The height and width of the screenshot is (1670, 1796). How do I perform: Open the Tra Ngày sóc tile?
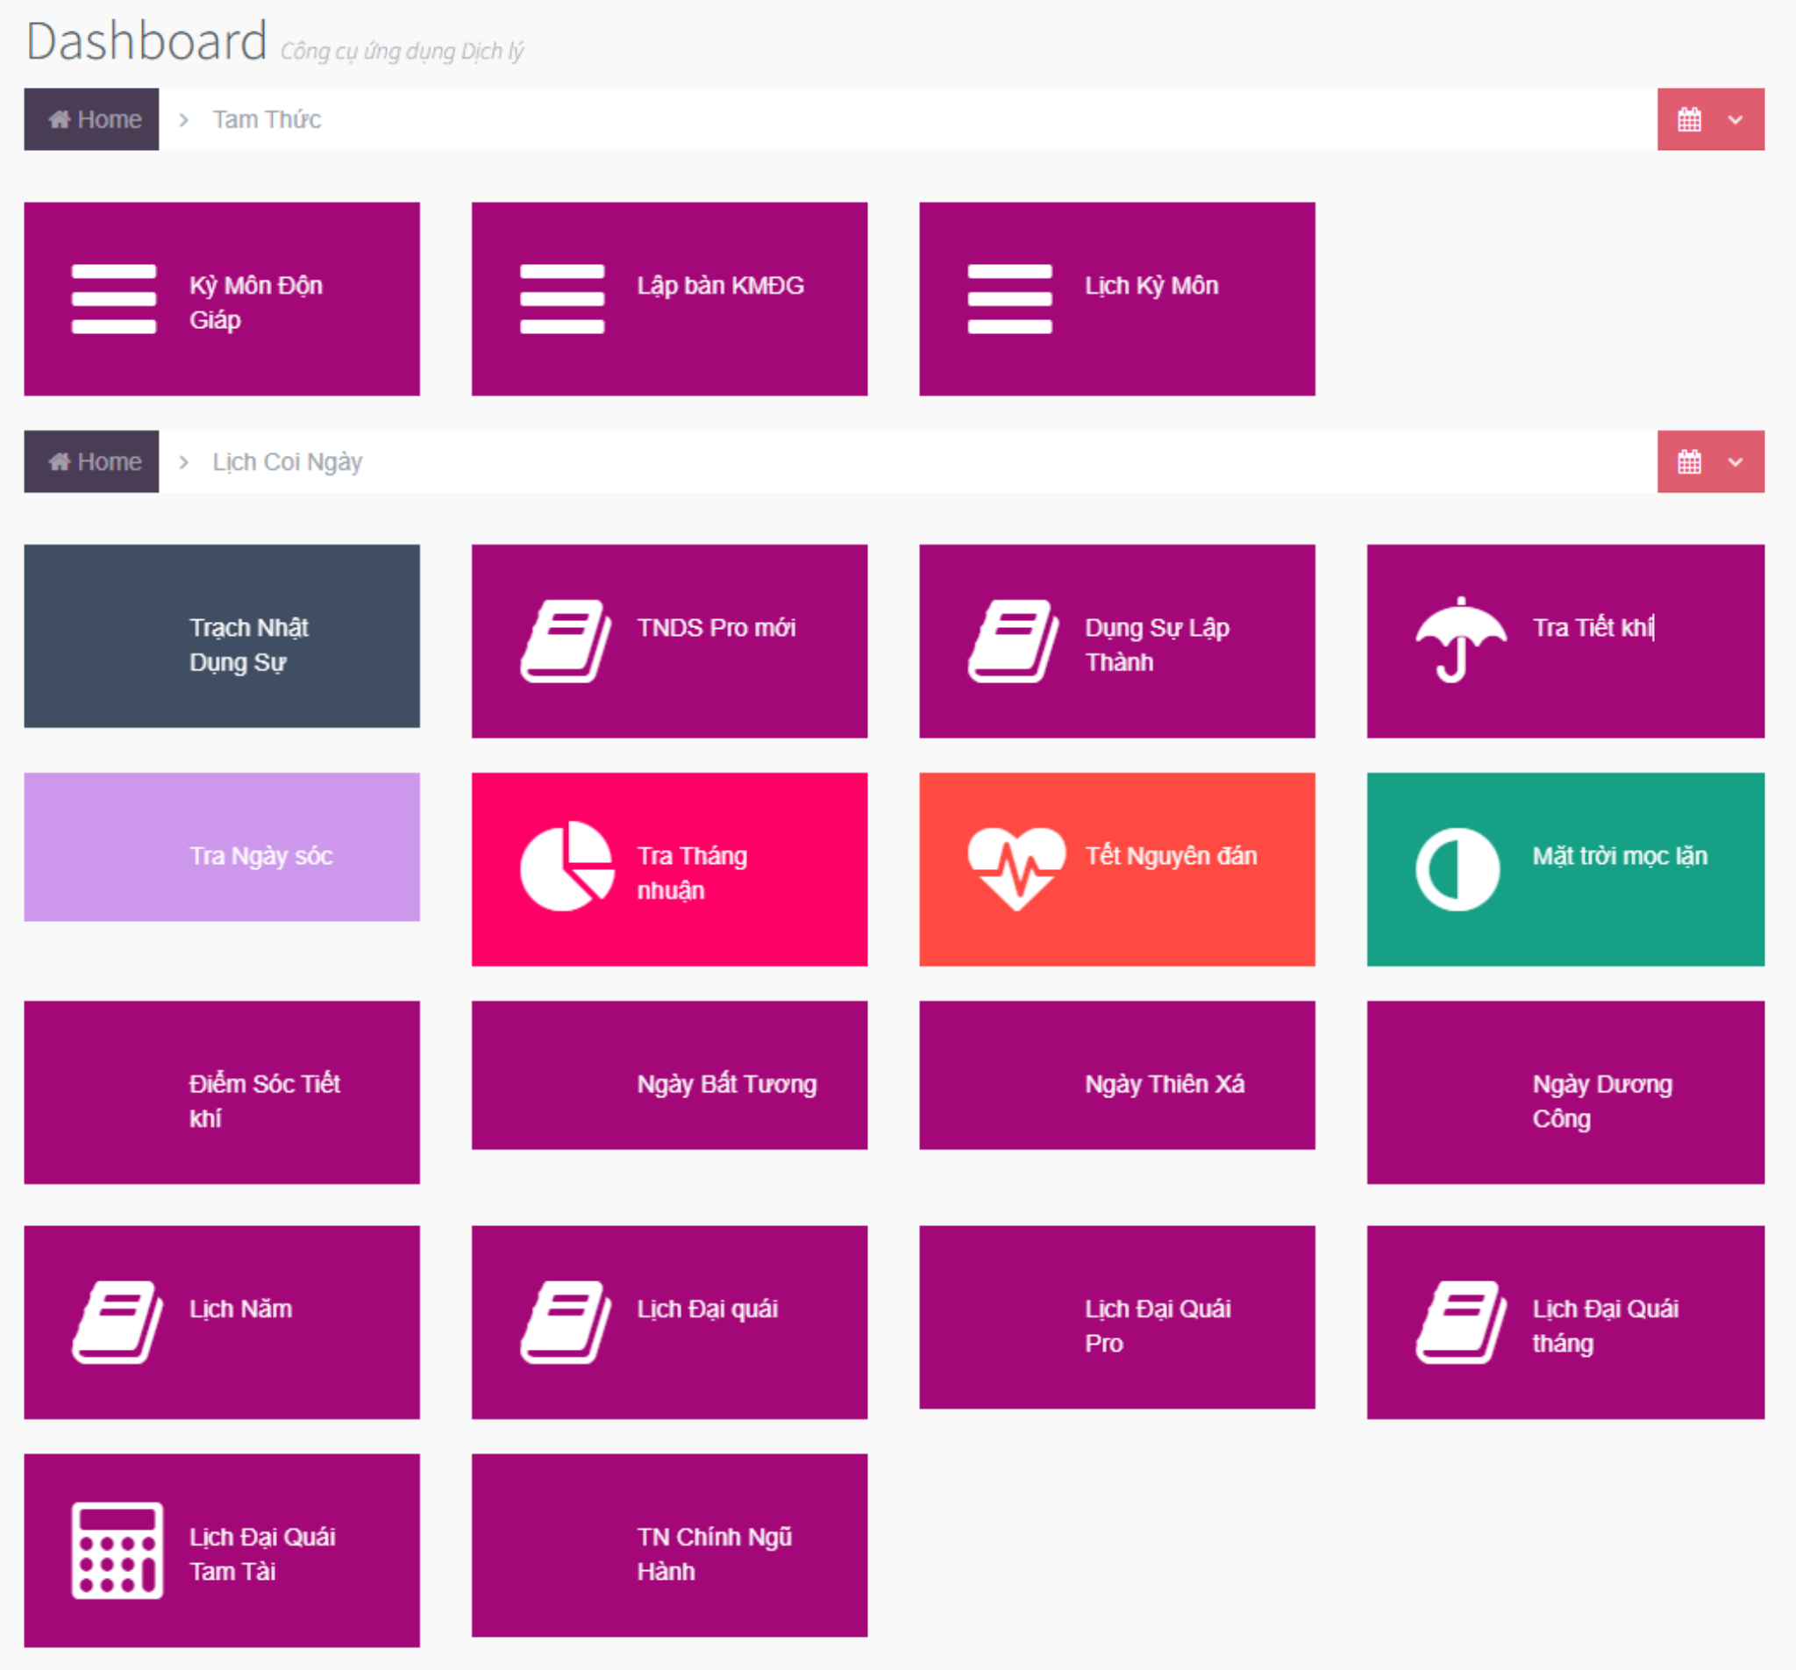pyautogui.click(x=222, y=846)
